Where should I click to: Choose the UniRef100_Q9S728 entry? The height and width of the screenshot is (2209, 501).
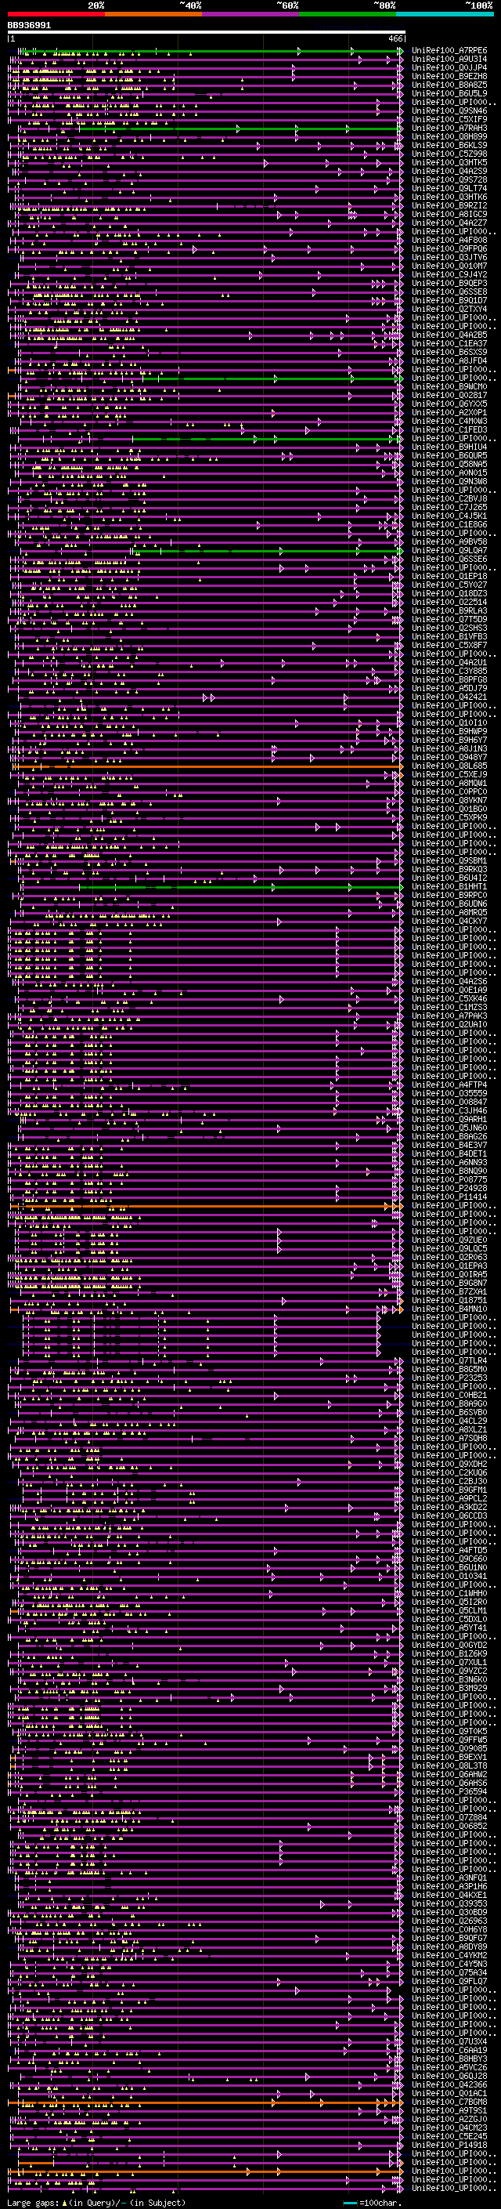point(449,180)
